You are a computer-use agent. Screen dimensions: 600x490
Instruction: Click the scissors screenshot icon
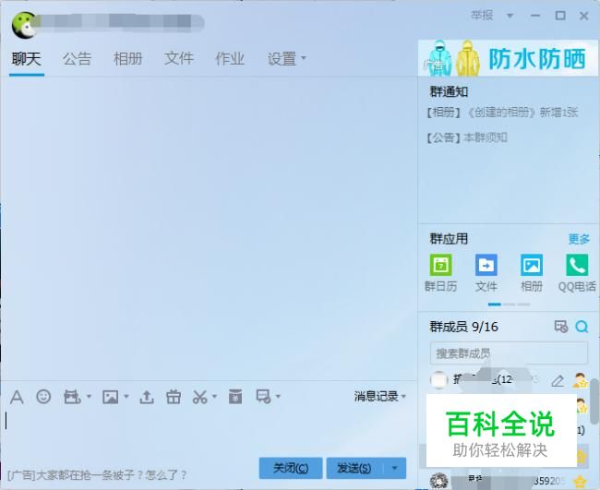click(x=199, y=397)
